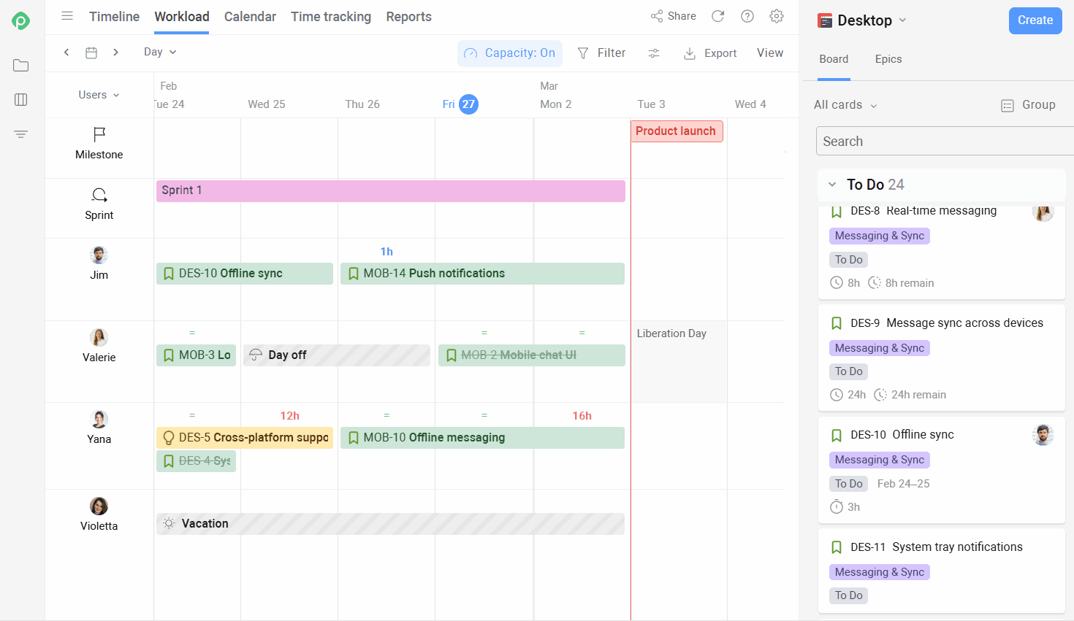Click the timer icon on DES-10 card

pos(837,506)
